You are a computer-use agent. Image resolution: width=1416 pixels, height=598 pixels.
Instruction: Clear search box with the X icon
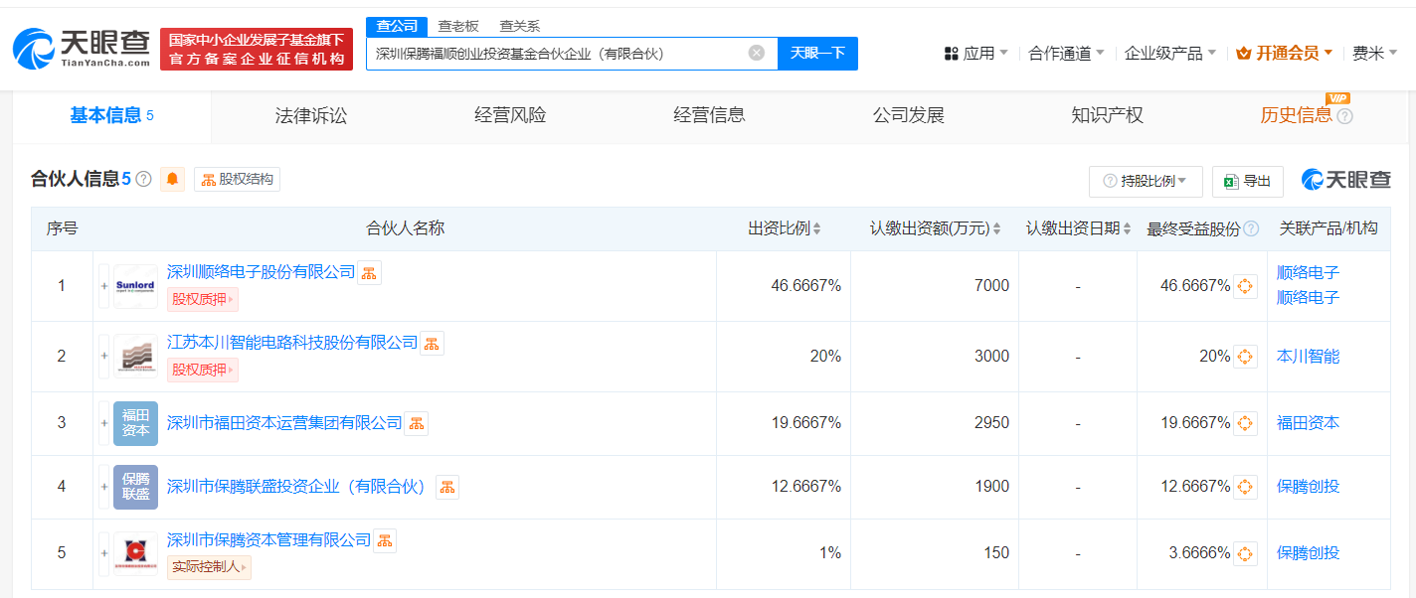coord(757,53)
